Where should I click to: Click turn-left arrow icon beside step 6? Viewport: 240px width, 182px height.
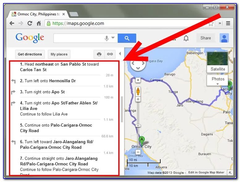point(14,142)
